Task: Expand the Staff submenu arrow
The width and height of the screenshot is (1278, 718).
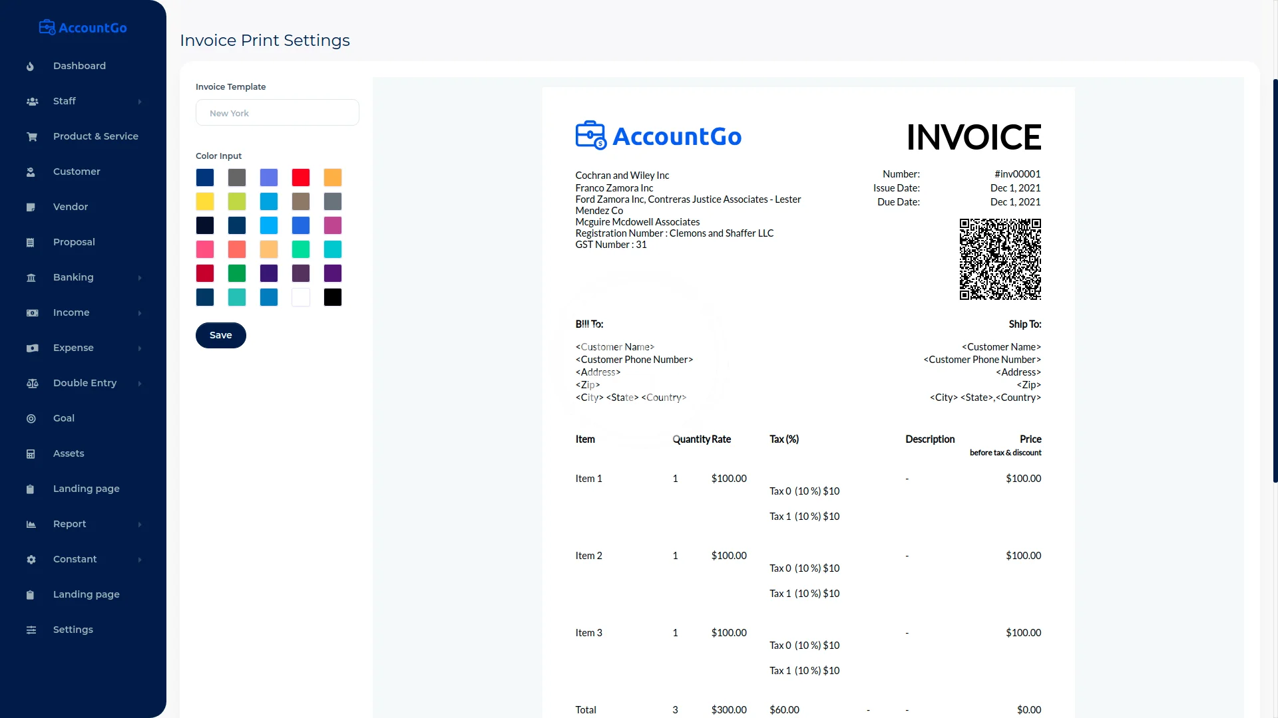Action: click(140, 102)
